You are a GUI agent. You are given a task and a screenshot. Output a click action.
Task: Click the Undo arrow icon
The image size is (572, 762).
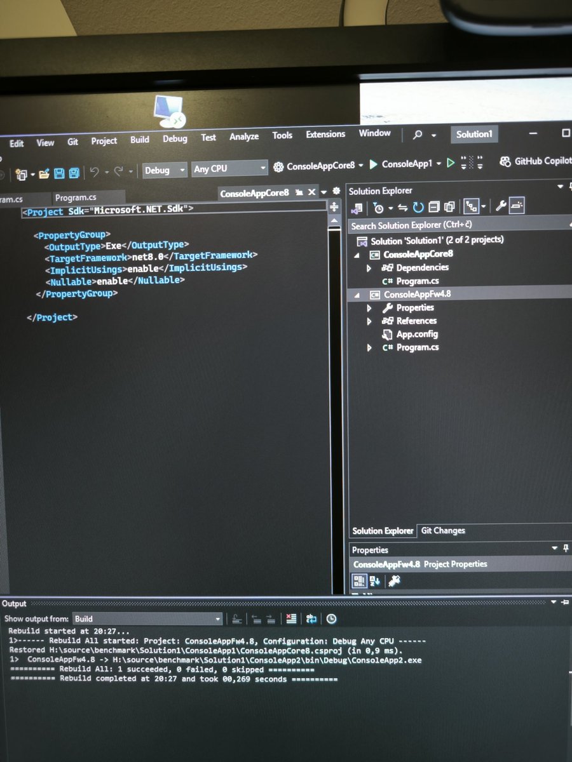pos(94,171)
